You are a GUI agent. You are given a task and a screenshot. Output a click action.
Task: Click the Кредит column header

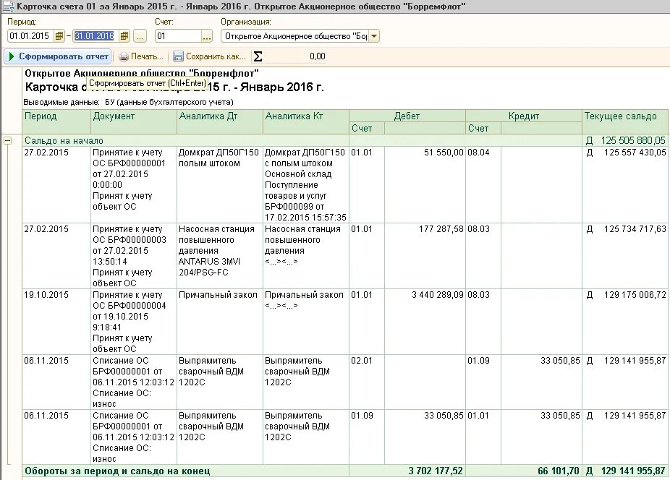tap(523, 116)
